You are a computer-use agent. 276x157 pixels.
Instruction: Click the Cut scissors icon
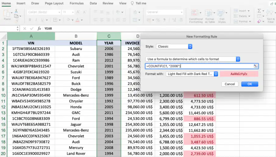16,11
